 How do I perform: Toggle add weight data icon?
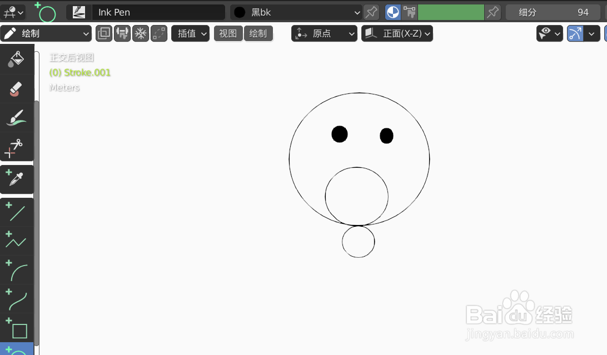[x=122, y=34]
